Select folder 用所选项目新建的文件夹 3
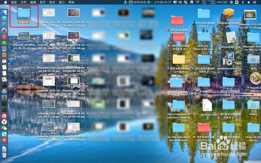The image size is (261, 163). [x=204, y=59]
